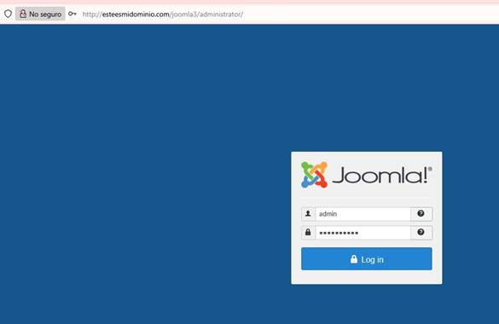Click the /joomla3/administrator/ path in URL
Screen dimensions: 499x324
(x=206, y=14)
